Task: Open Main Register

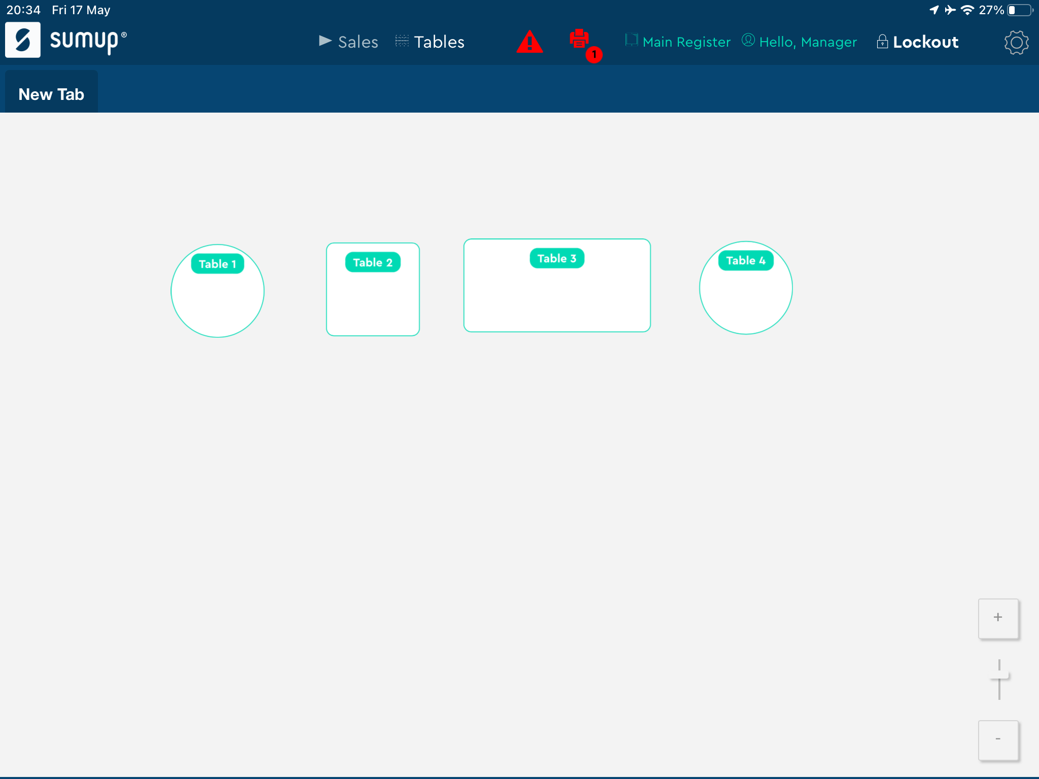Action: pyautogui.click(x=686, y=42)
